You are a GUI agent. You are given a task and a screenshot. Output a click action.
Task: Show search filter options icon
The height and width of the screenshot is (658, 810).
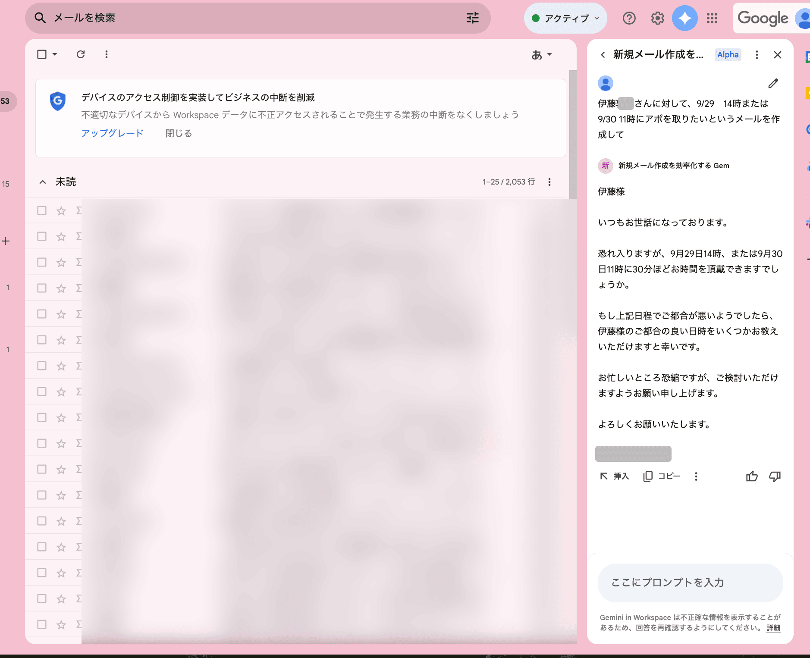point(473,18)
